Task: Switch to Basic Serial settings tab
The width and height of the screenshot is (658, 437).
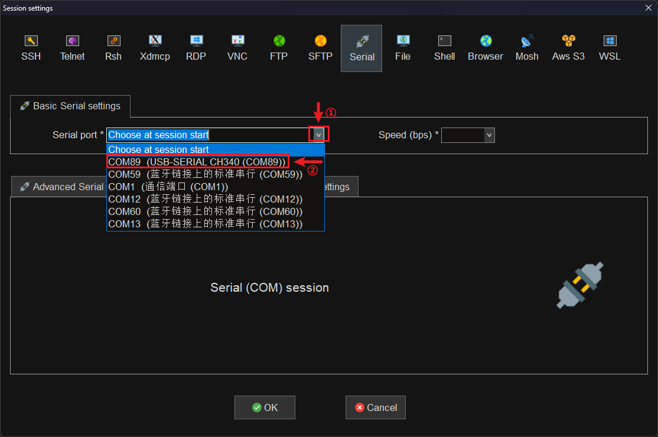Action: coord(70,106)
